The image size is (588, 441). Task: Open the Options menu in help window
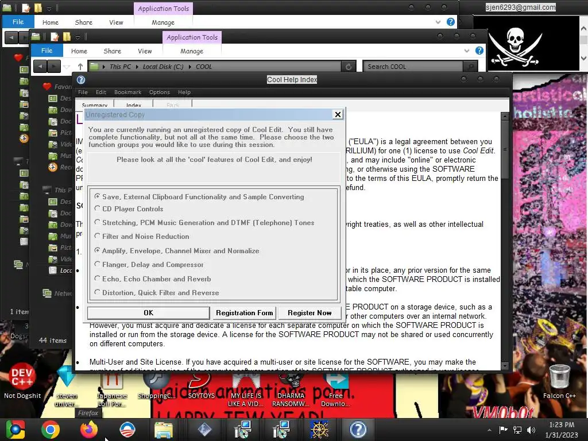(160, 92)
